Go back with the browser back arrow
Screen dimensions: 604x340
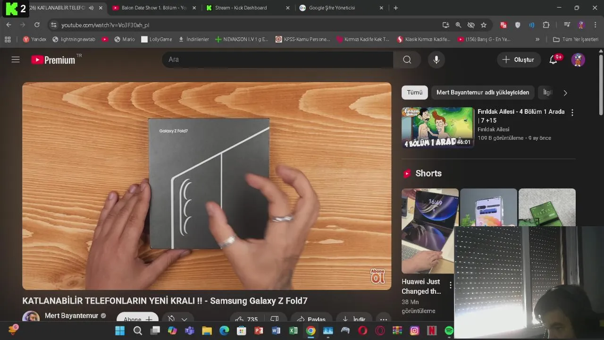[8, 25]
